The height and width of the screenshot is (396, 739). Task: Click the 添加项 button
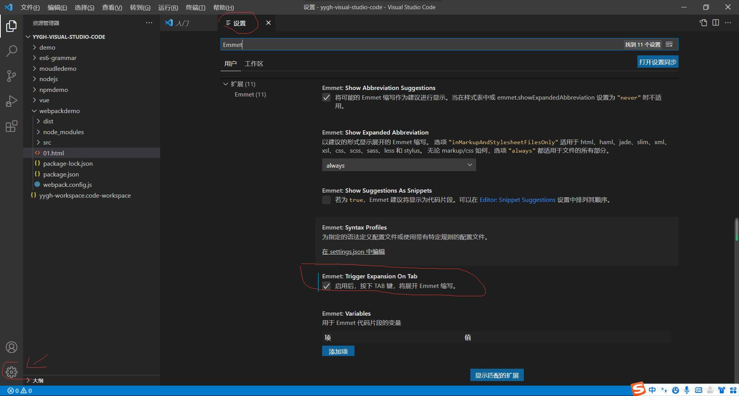coord(338,351)
